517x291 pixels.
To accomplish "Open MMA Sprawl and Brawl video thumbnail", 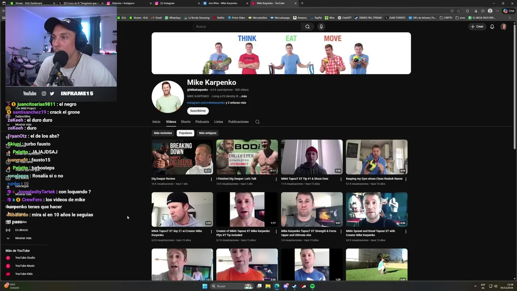I will (376, 209).
